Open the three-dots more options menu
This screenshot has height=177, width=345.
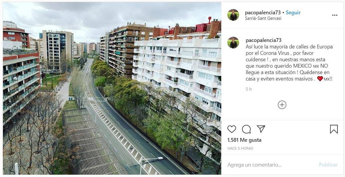(x=335, y=15)
